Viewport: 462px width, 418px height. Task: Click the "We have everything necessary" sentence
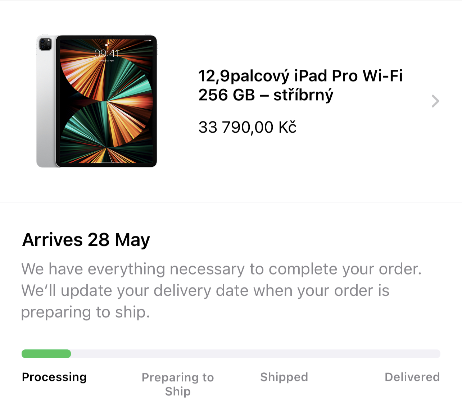coord(221,269)
